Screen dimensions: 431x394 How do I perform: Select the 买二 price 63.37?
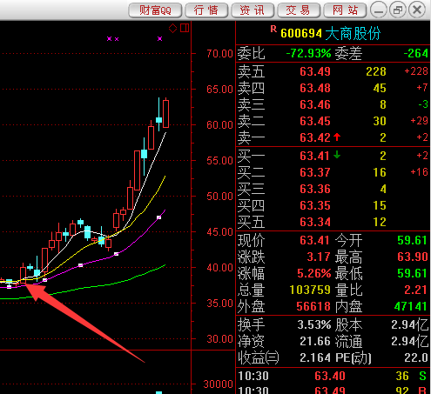tap(315, 172)
